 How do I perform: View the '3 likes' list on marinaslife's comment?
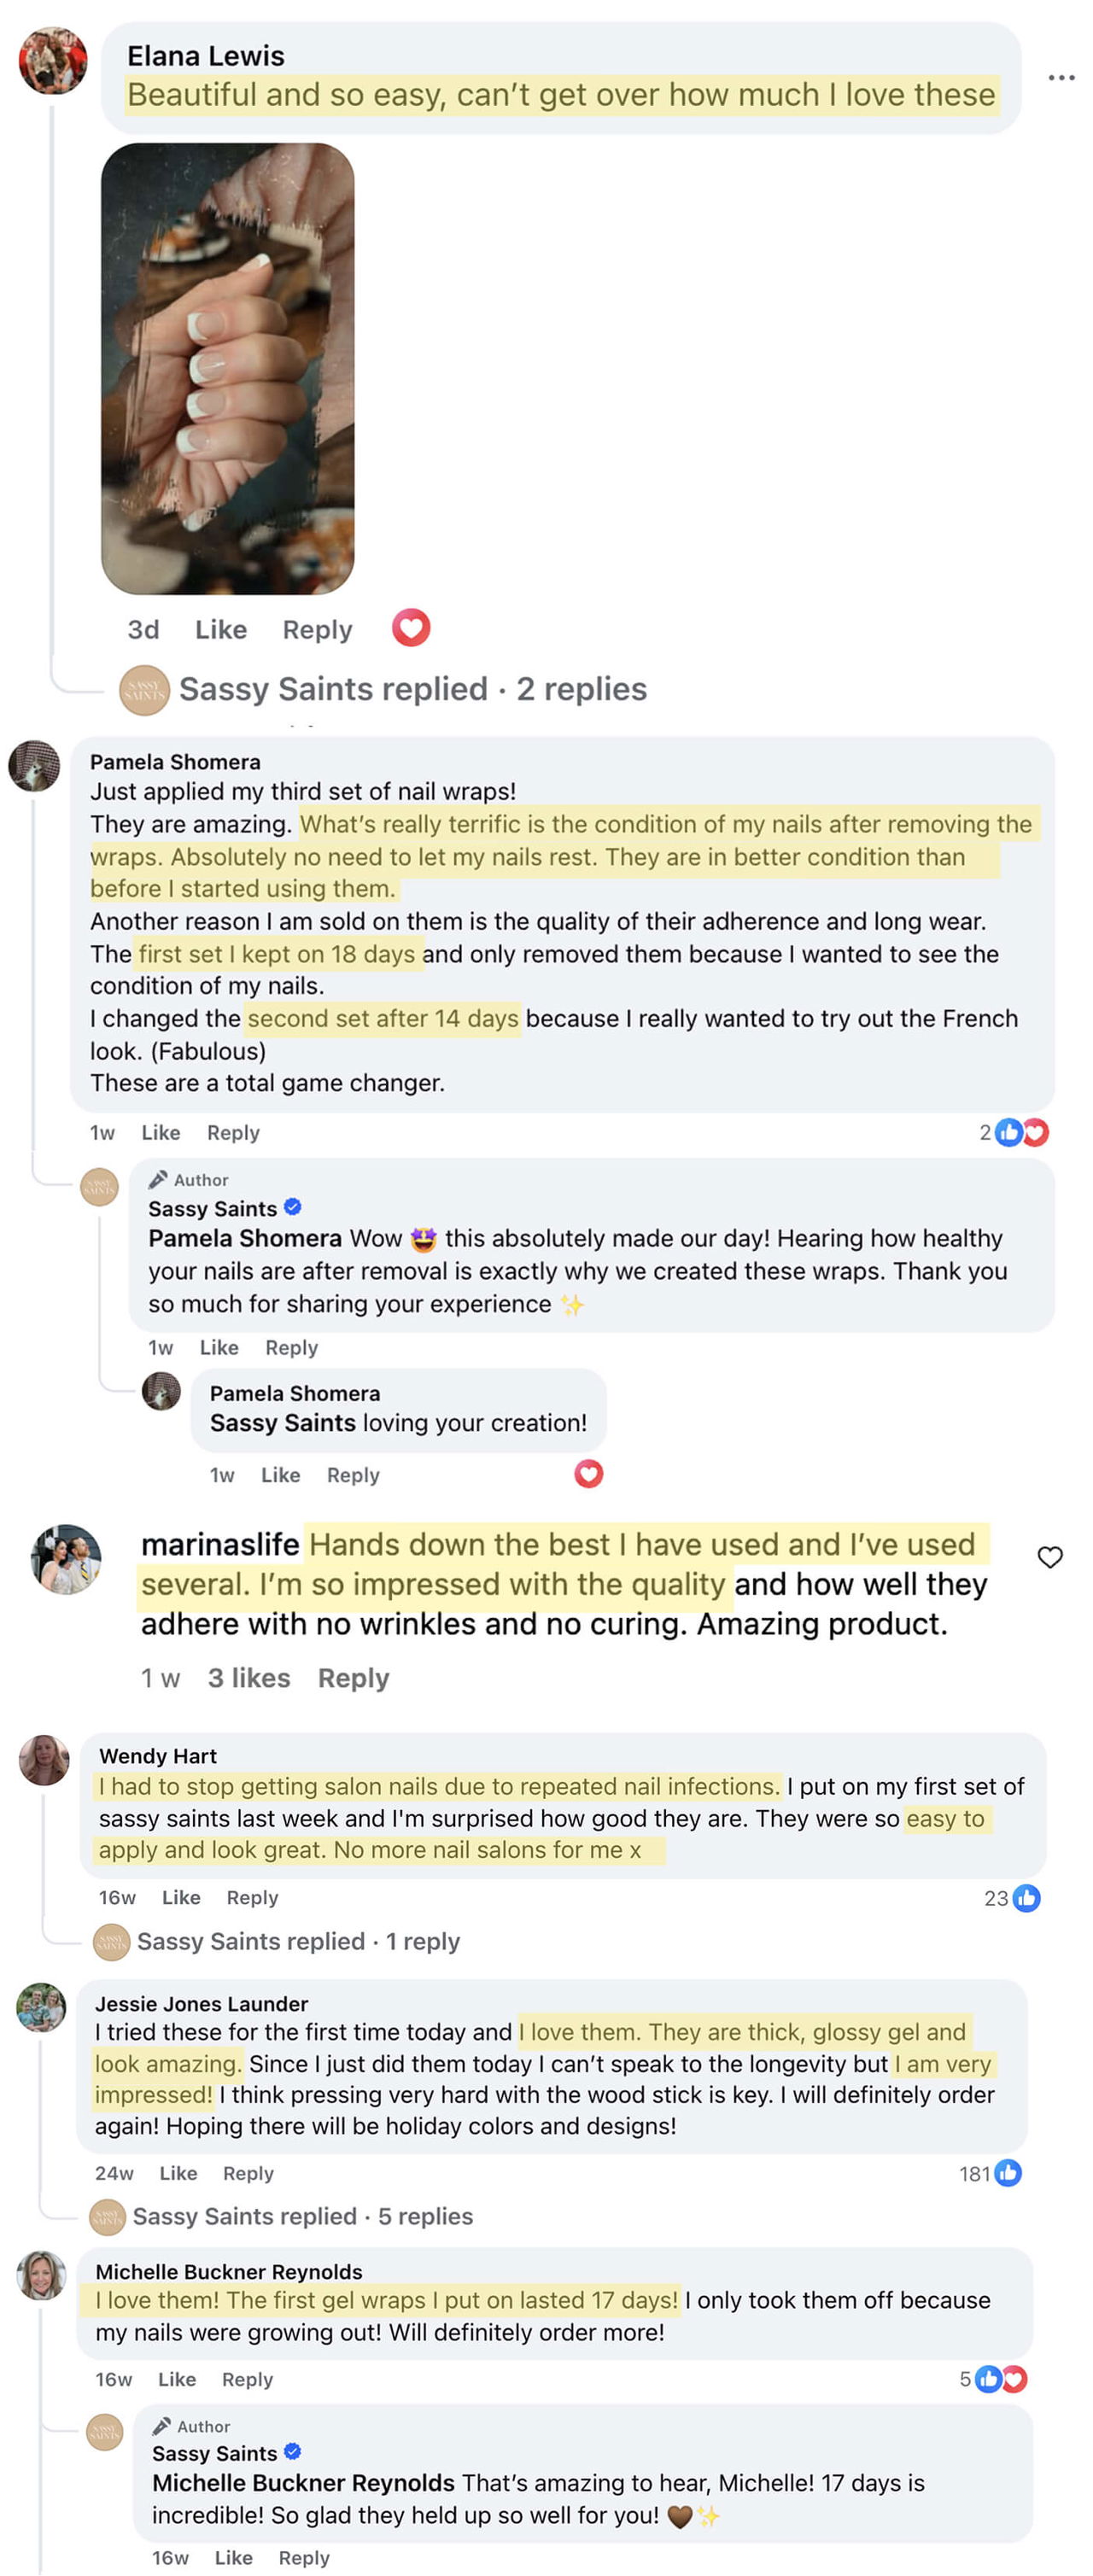(x=248, y=1678)
